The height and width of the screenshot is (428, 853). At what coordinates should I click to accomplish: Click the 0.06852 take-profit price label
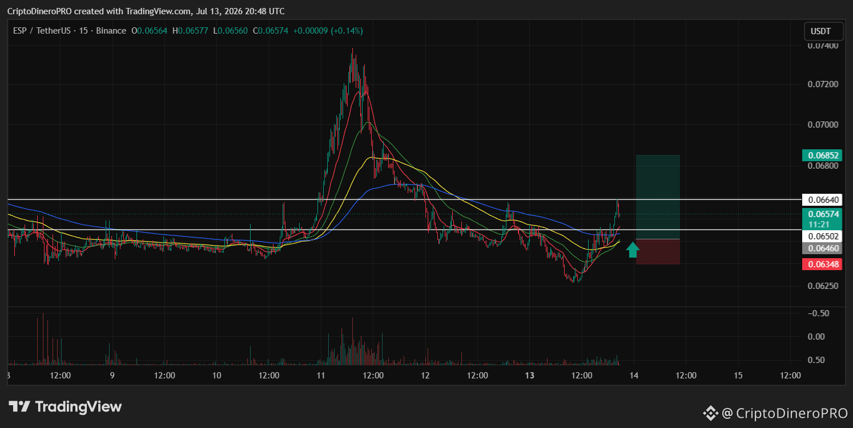[822, 155]
